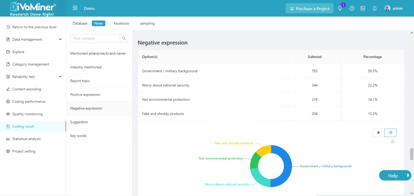Click the Help button
The width and height of the screenshot is (414, 196).
(395, 175)
